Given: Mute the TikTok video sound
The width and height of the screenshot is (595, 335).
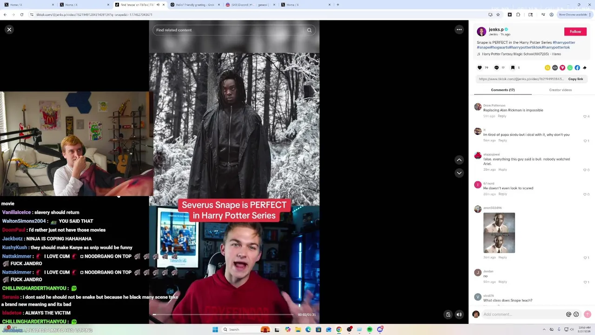Looking at the screenshot, I should click(459, 315).
